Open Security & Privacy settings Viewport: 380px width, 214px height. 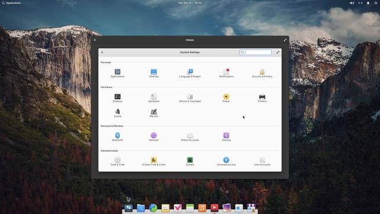(x=262, y=73)
